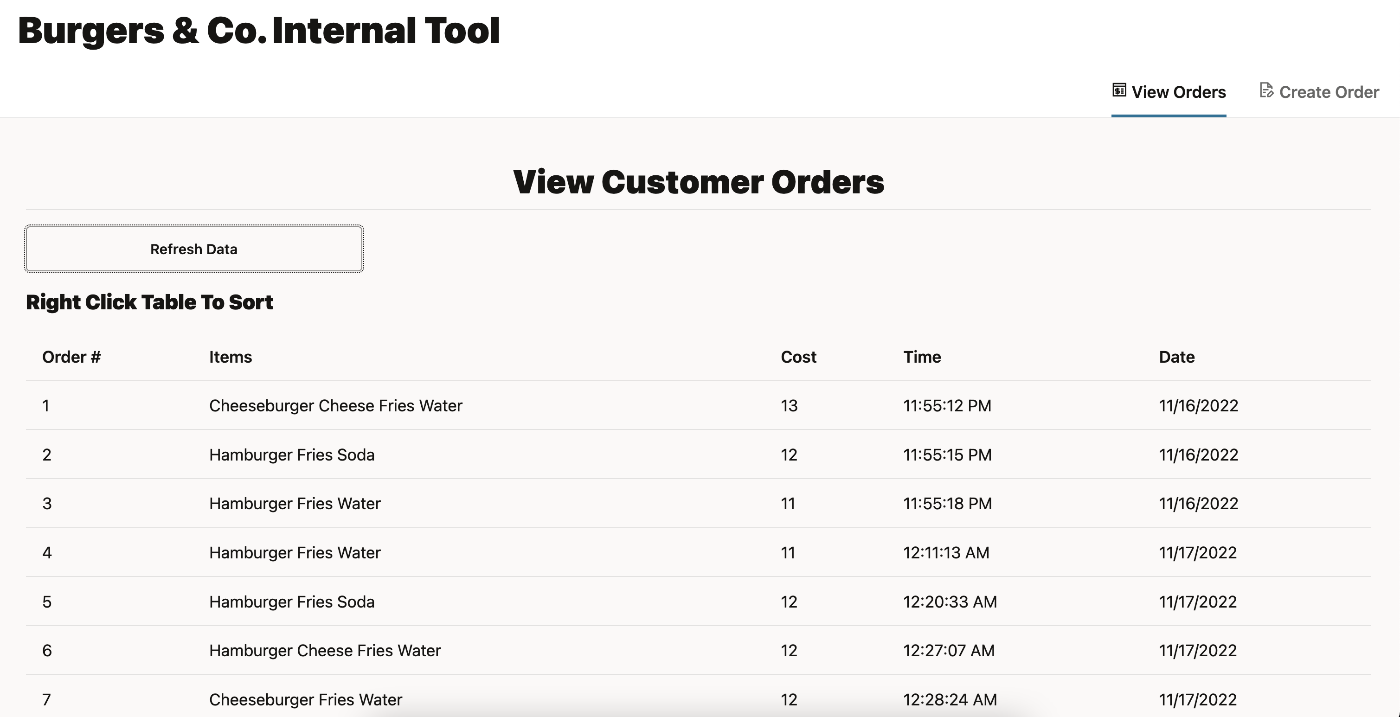Select the Items column header
1400x717 pixels.
[231, 357]
